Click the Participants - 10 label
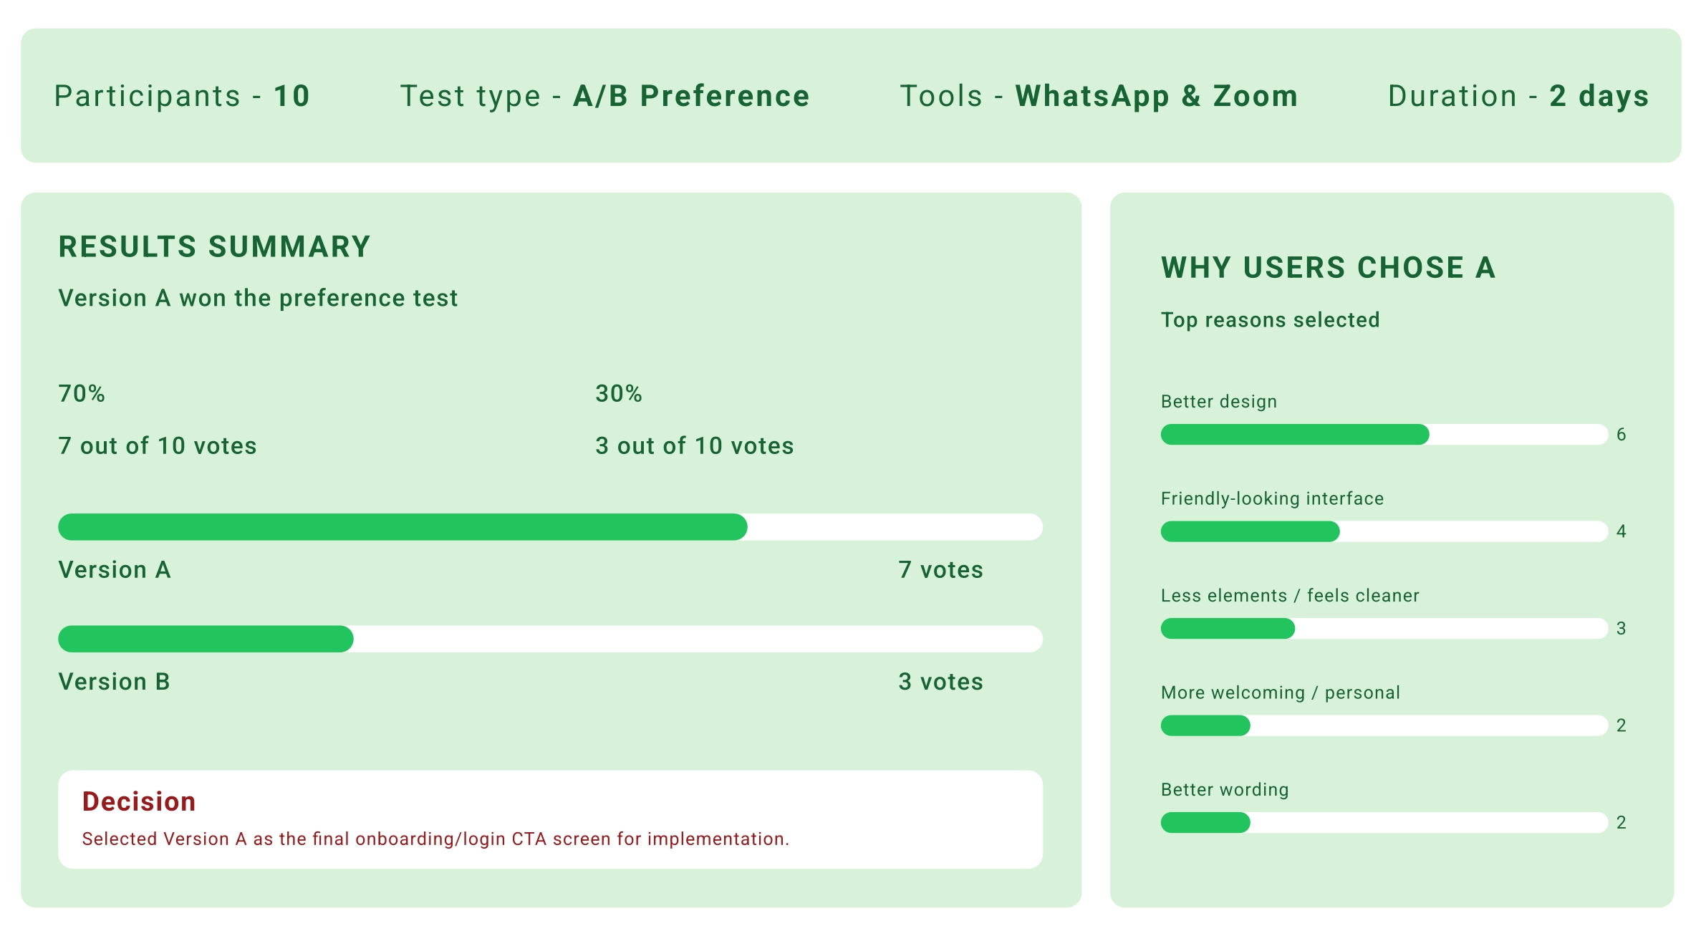This screenshot has width=1701, height=936. pos(182,96)
